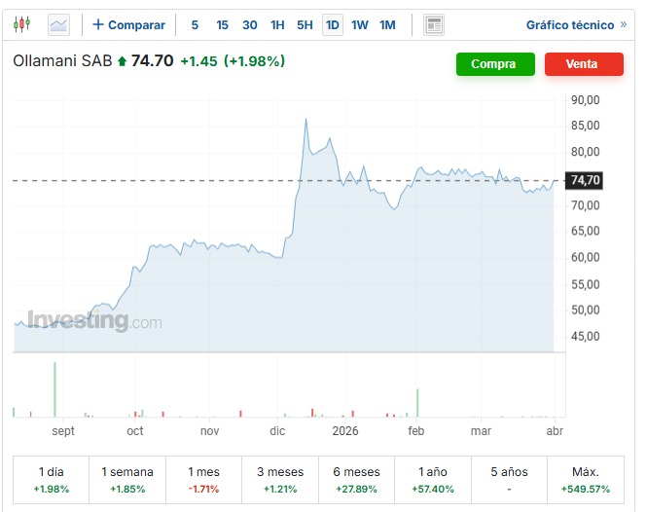Select the 6 meses range tab
Viewport: 647px width, 512px height.
[x=356, y=479]
